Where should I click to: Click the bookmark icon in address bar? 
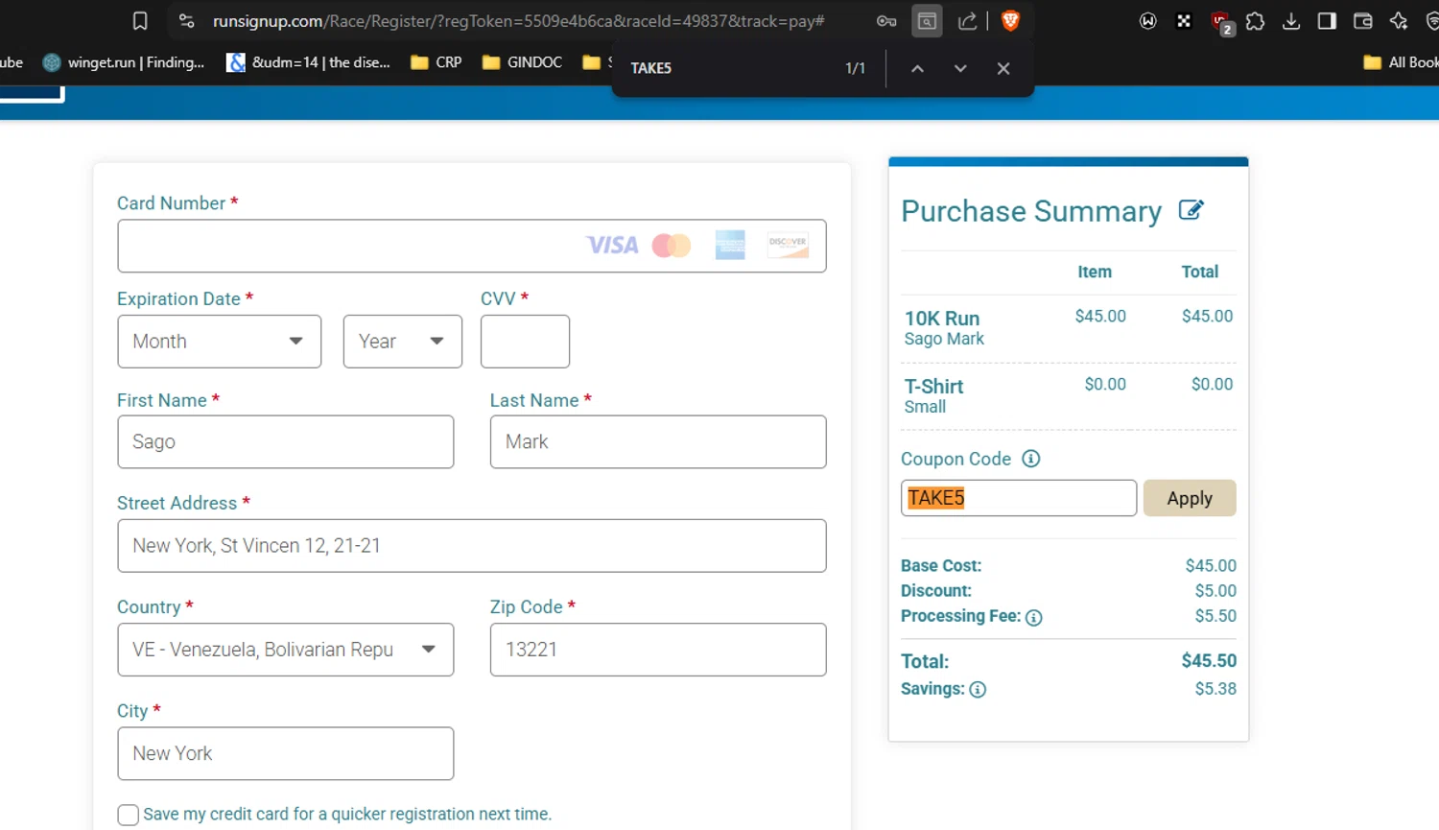pyautogui.click(x=140, y=21)
